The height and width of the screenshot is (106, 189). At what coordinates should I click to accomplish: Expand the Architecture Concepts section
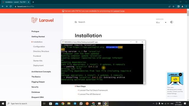pos(41,72)
